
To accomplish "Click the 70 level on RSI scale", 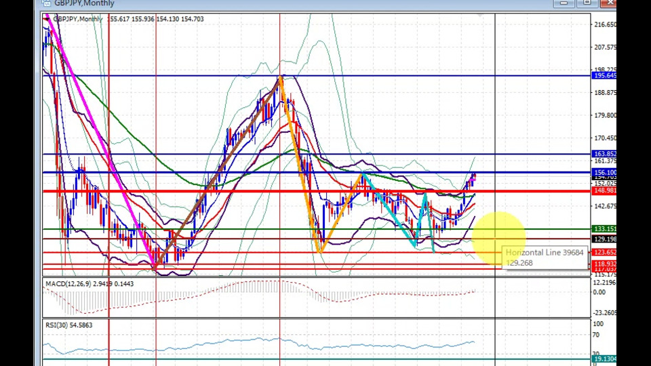I will pyautogui.click(x=596, y=335).
